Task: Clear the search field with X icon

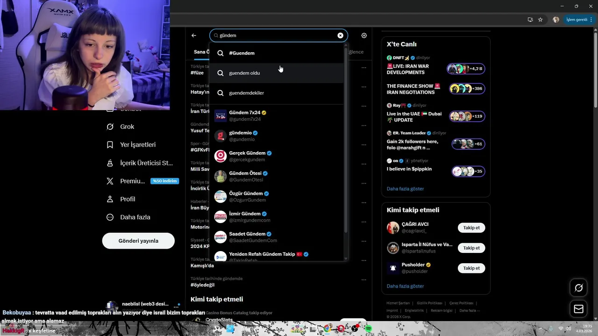Action: click(341, 35)
